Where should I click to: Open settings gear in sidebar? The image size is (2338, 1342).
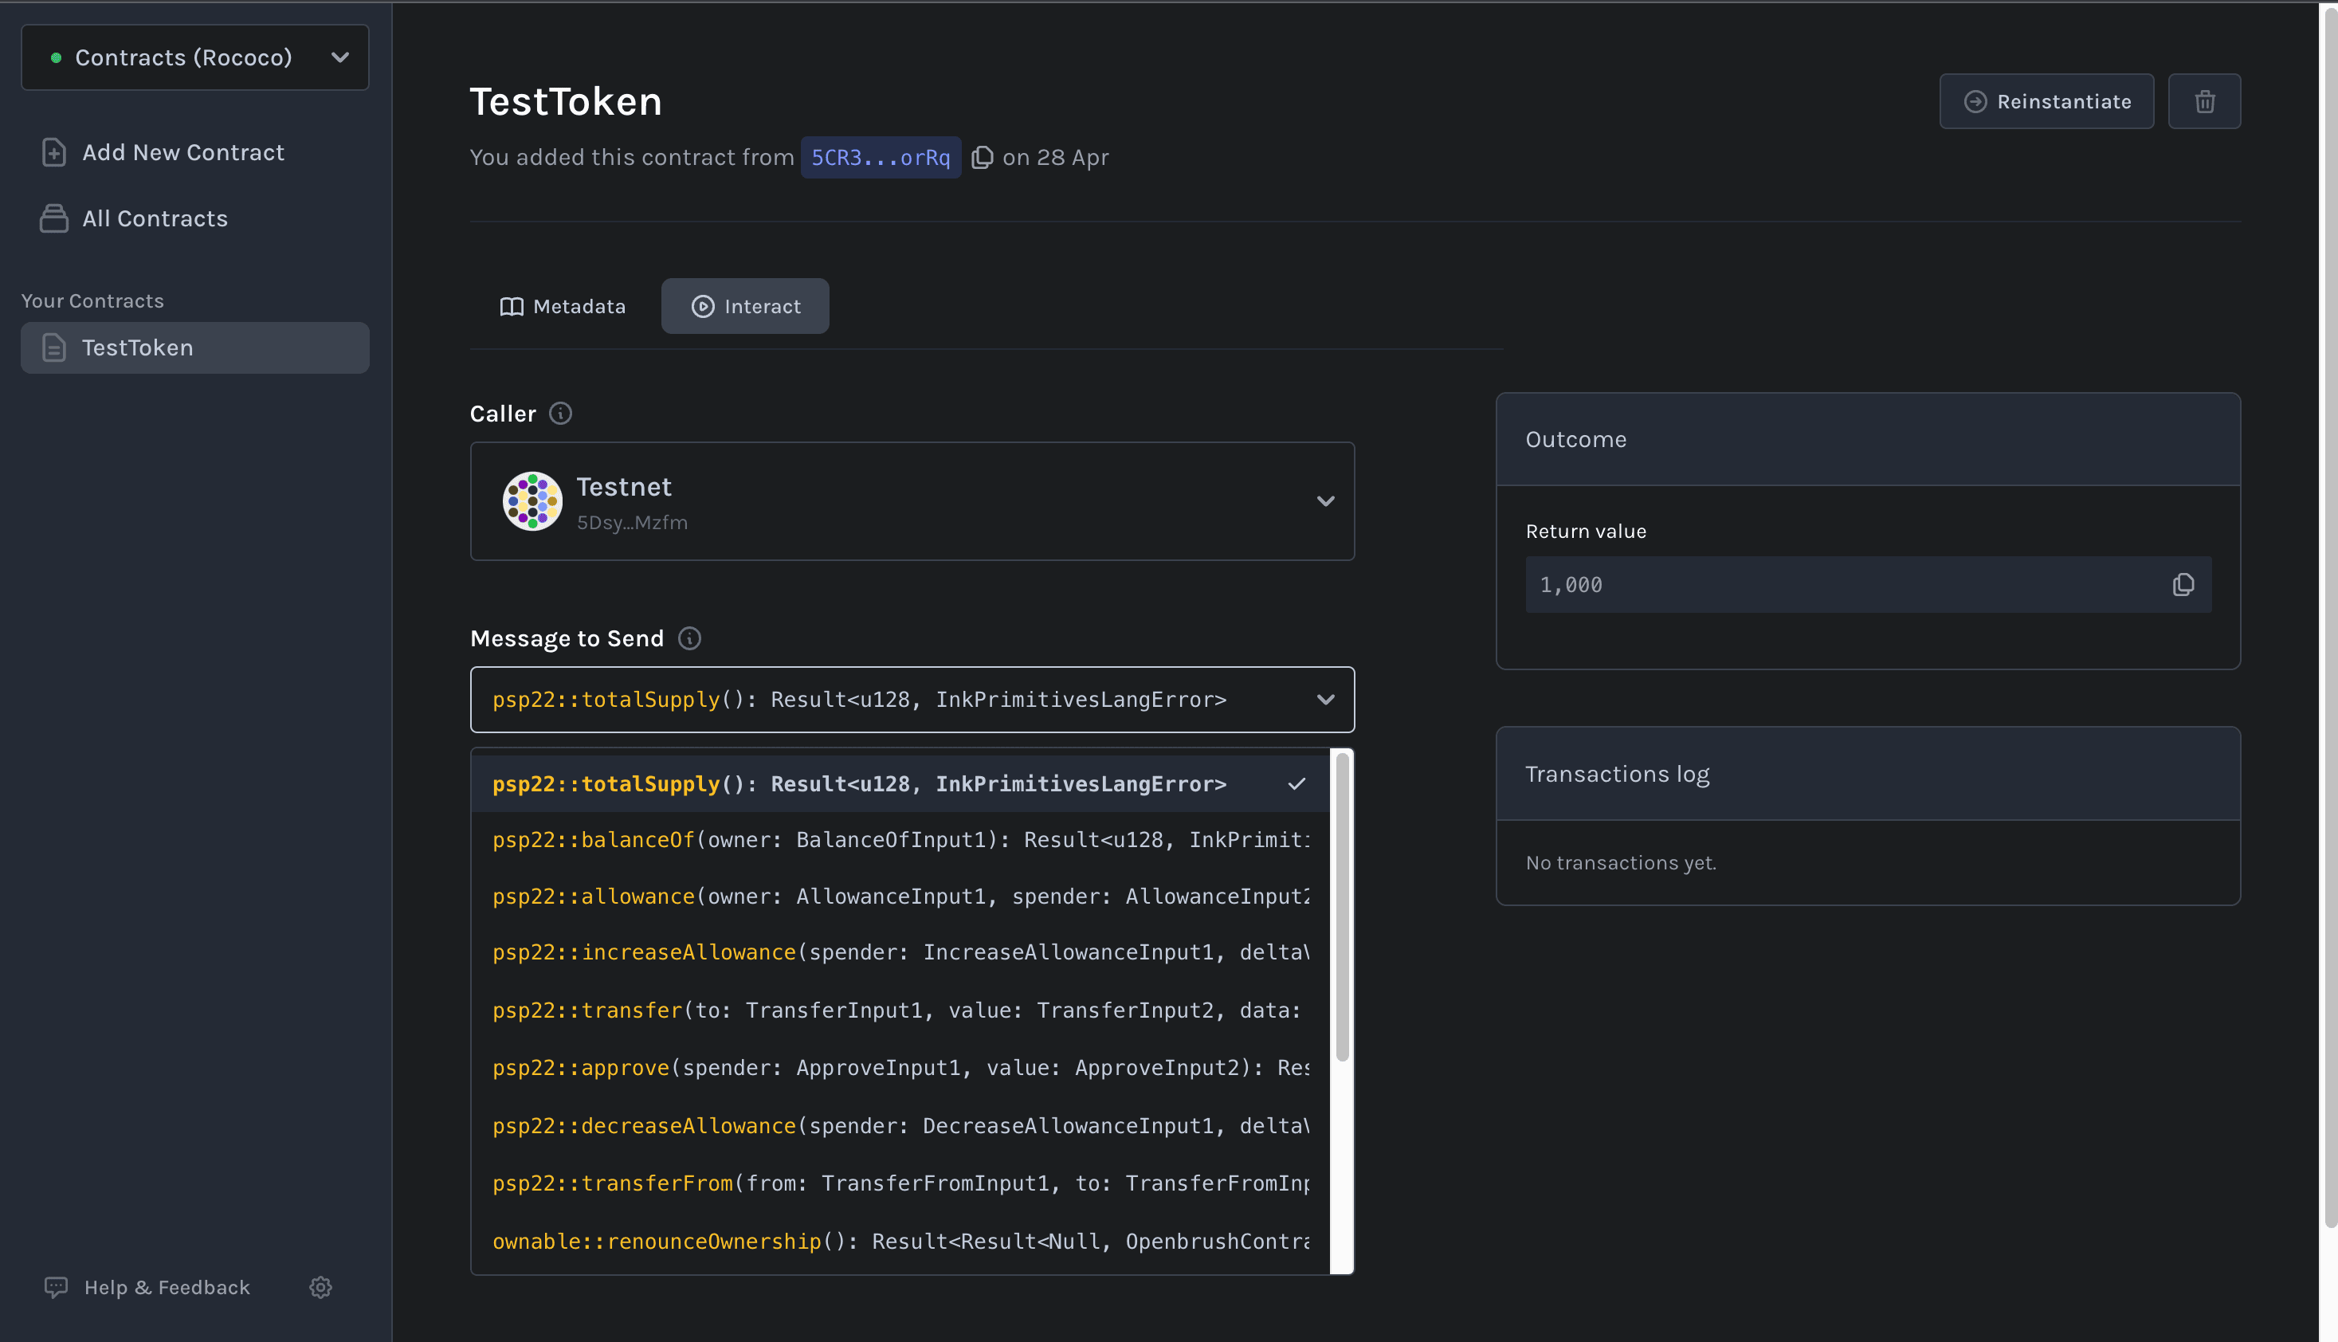(x=320, y=1287)
